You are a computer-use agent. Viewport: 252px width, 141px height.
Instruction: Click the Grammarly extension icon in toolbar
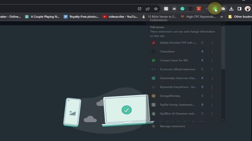point(182,9)
